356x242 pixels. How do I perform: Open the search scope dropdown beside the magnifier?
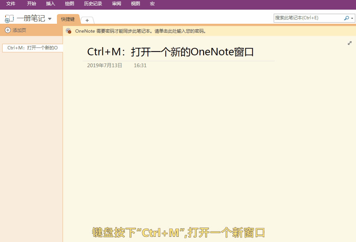pos(351,18)
